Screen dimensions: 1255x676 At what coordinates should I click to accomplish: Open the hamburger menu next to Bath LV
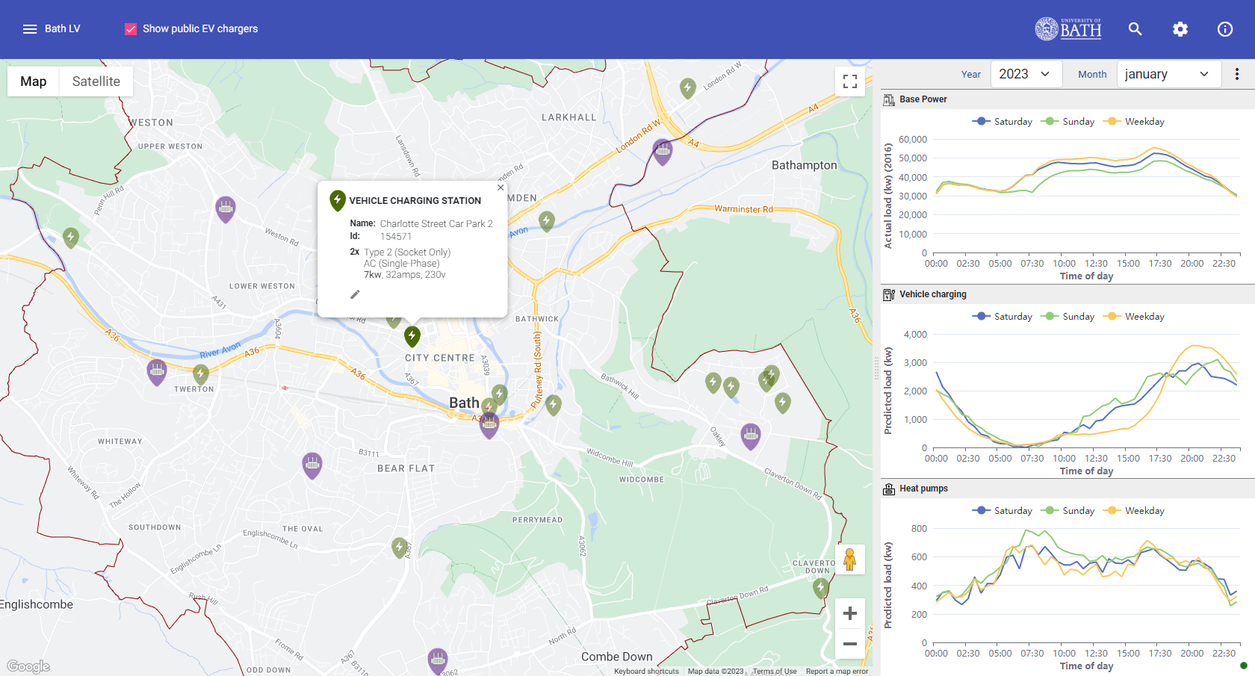[30, 29]
